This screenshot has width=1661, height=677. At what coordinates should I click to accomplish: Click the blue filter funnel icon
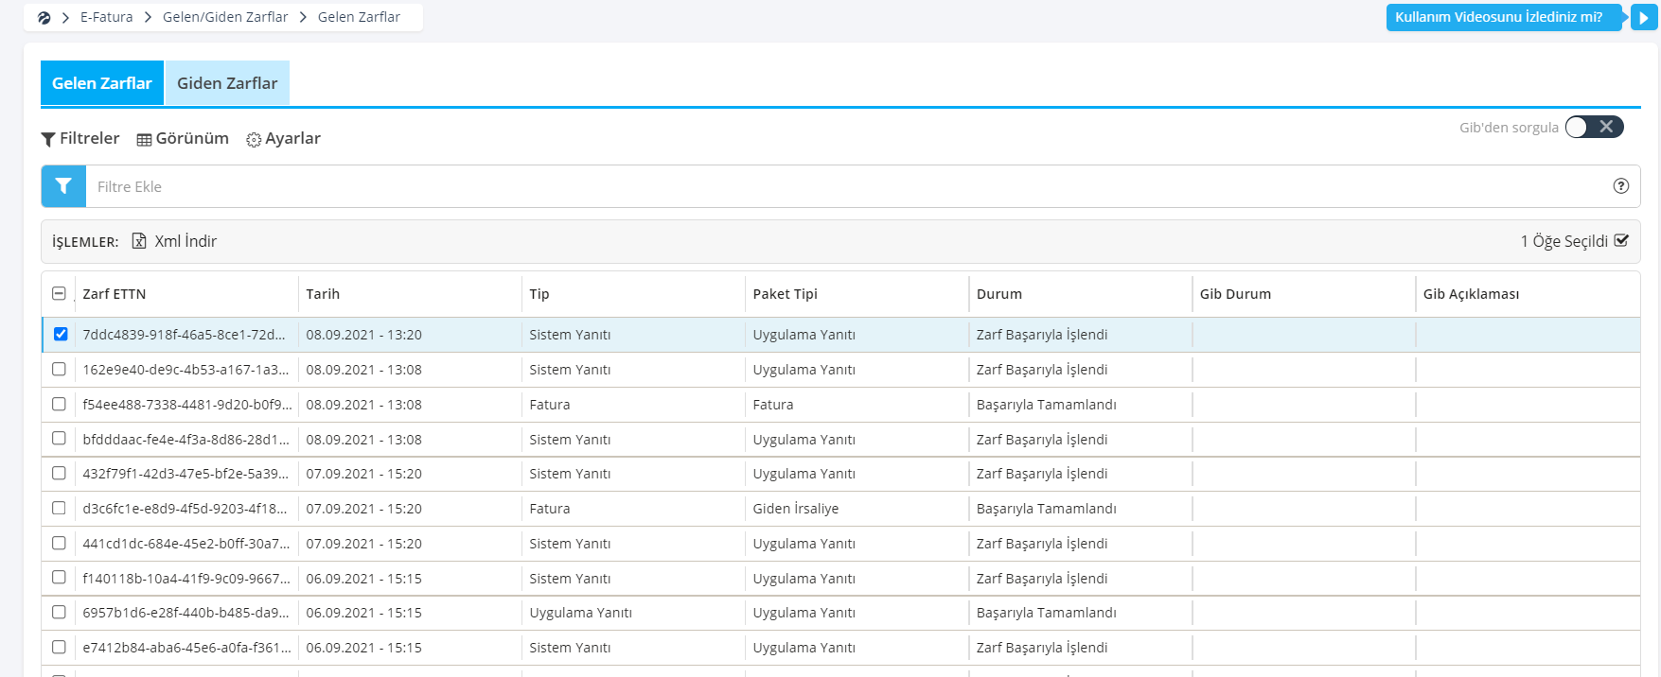pos(63,186)
